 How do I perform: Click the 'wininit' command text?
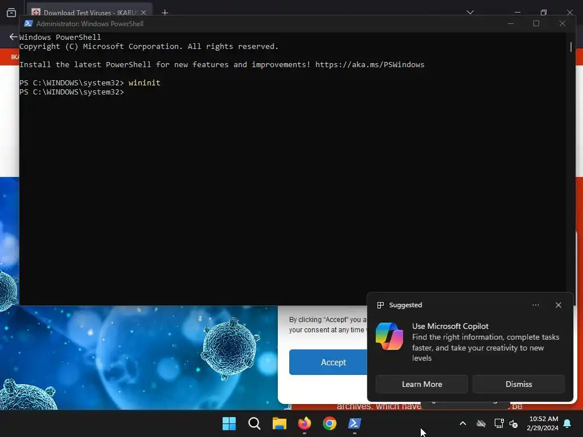coord(144,83)
